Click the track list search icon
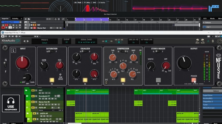 point(63,19)
